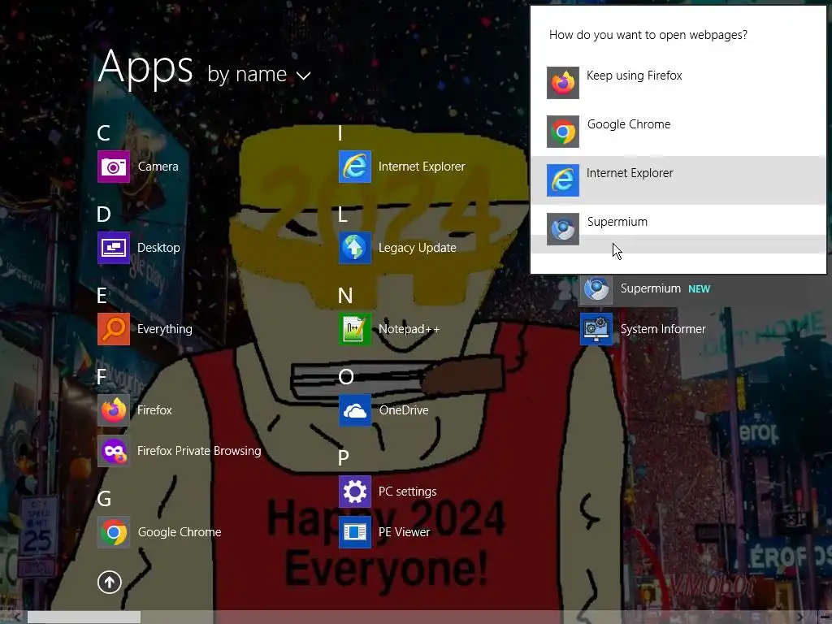Screen dimensions: 832x624
Task: Click Internet Explorer icon in the dialog
Action: 563,180
